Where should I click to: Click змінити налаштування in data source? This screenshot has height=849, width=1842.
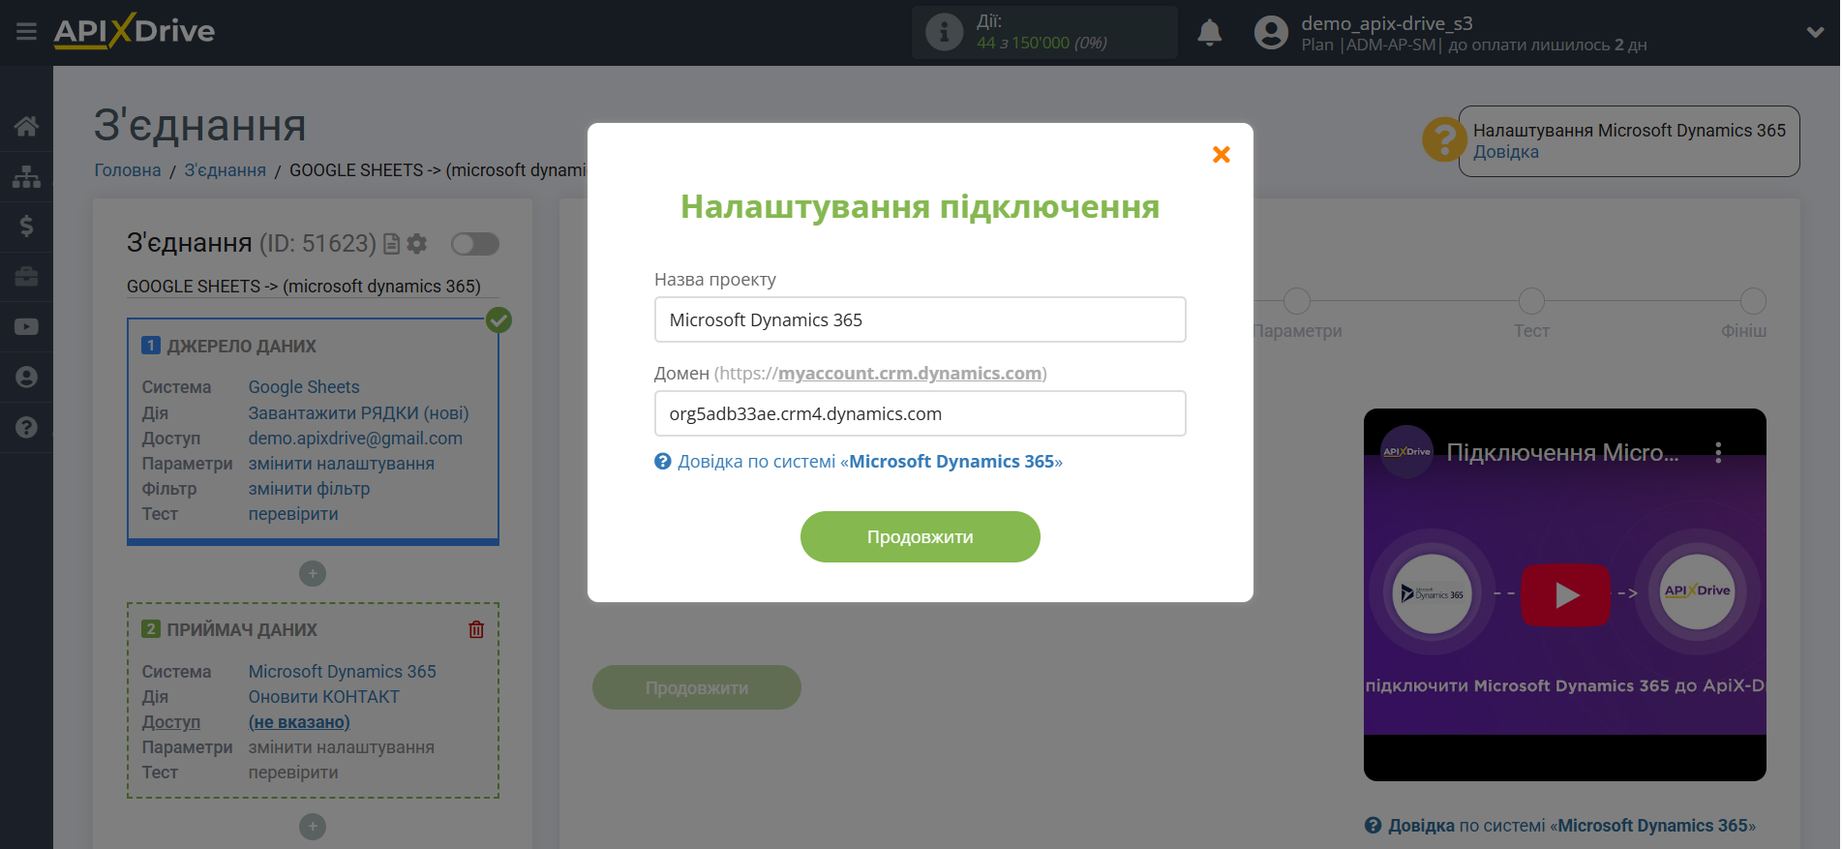click(x=342, y=464)
